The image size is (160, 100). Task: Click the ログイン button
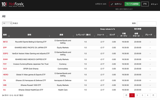coord(116,4)
